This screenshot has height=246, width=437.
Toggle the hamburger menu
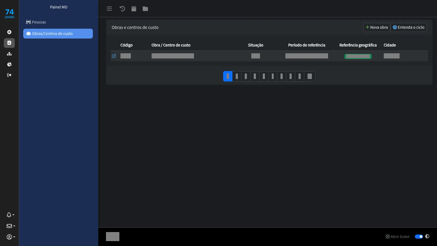109,9
